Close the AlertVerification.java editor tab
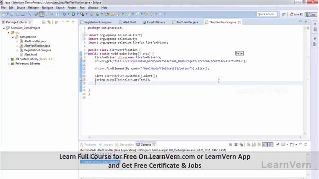 coord(239,22)
